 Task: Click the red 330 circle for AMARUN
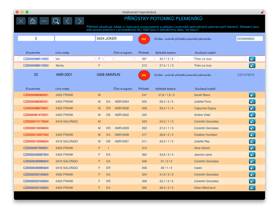(x=144, y=75)
